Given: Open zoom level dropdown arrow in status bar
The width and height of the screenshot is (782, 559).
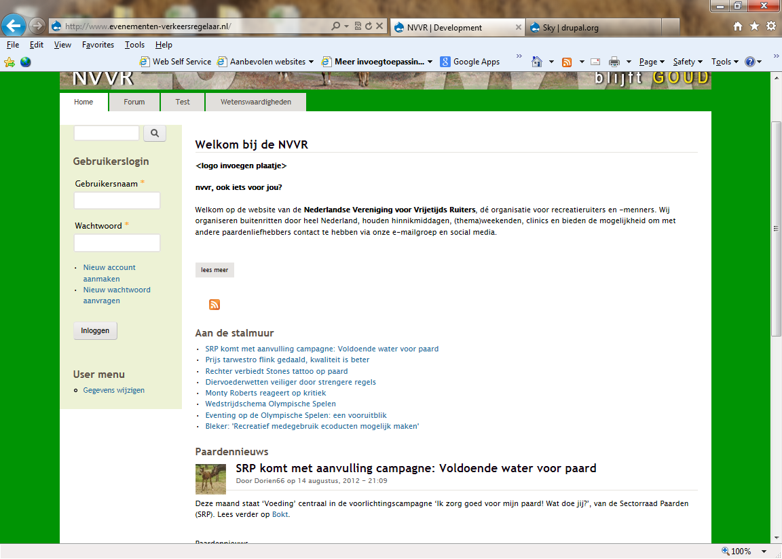Looking at the screenshot, I should pos(764,551).
